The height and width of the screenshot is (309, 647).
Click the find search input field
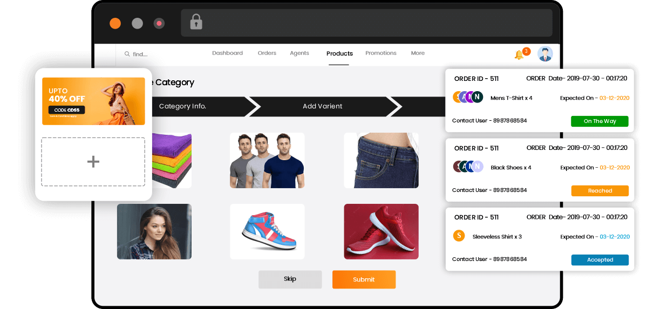[x=159, y=54]
